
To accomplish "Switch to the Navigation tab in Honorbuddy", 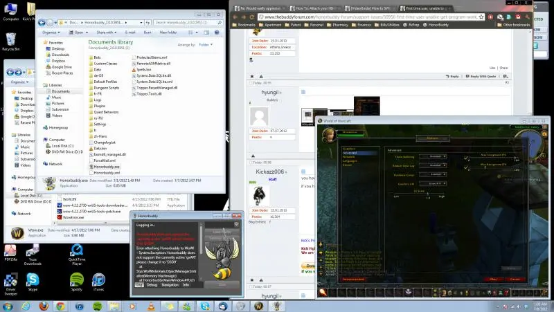I will (x=170, y=285).
